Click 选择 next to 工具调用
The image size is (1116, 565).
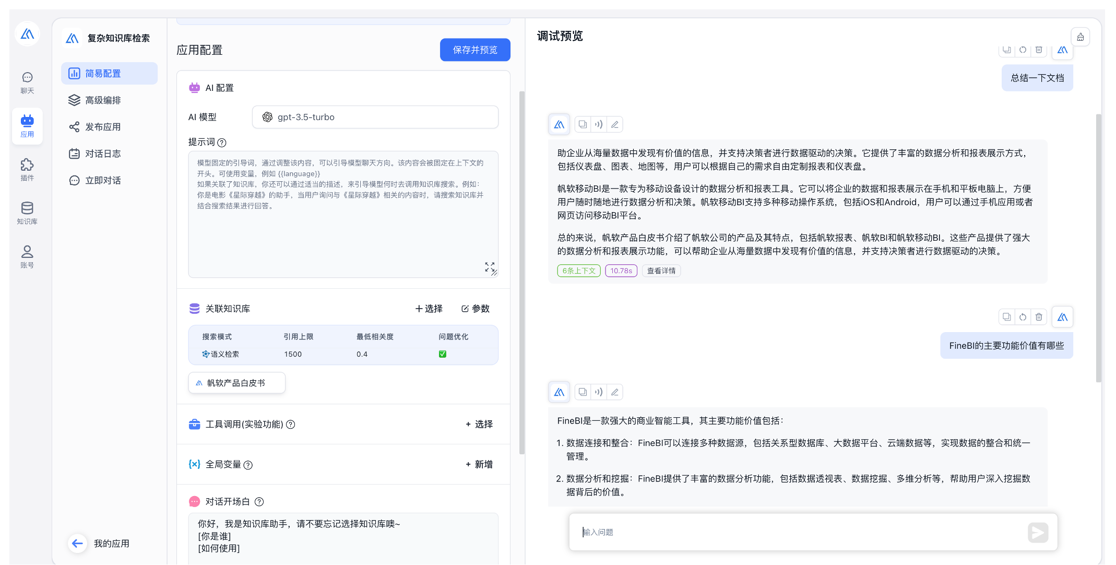479,424
